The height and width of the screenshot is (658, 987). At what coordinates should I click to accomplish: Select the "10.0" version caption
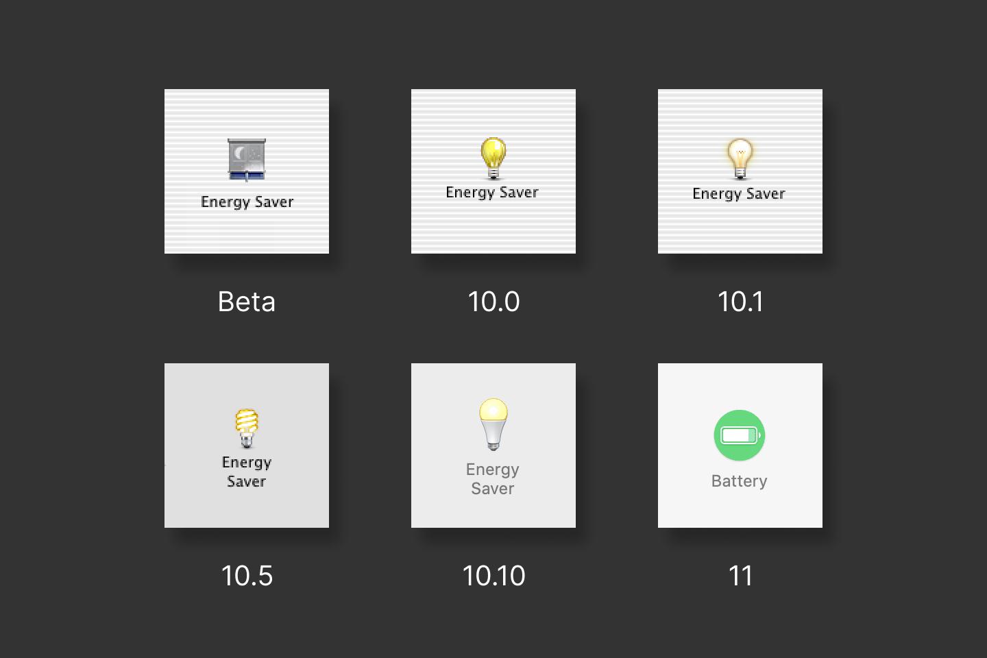point(493,302)
